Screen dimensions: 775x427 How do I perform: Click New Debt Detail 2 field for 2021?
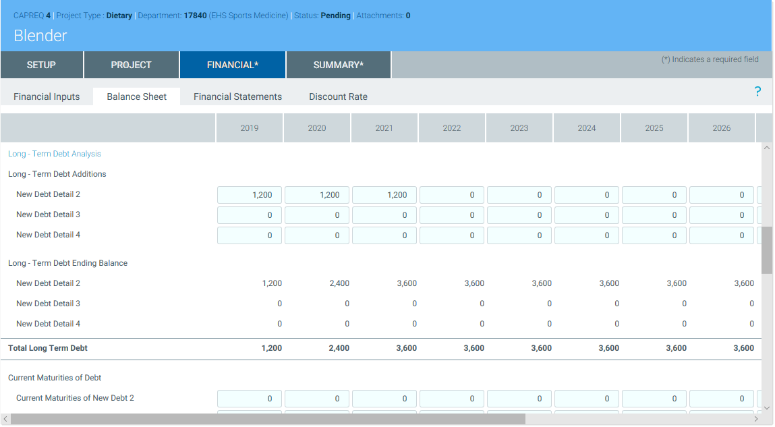[384, 195]
